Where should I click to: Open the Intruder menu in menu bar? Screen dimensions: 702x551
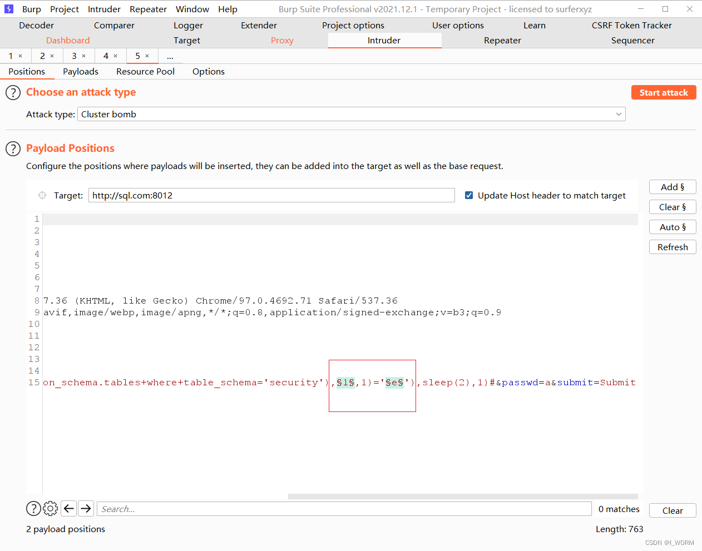104,9
